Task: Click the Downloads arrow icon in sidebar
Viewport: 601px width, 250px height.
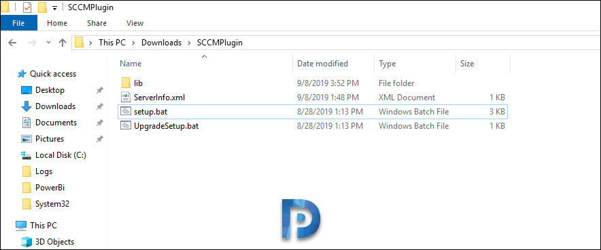Action: click(x=26, y=106)
